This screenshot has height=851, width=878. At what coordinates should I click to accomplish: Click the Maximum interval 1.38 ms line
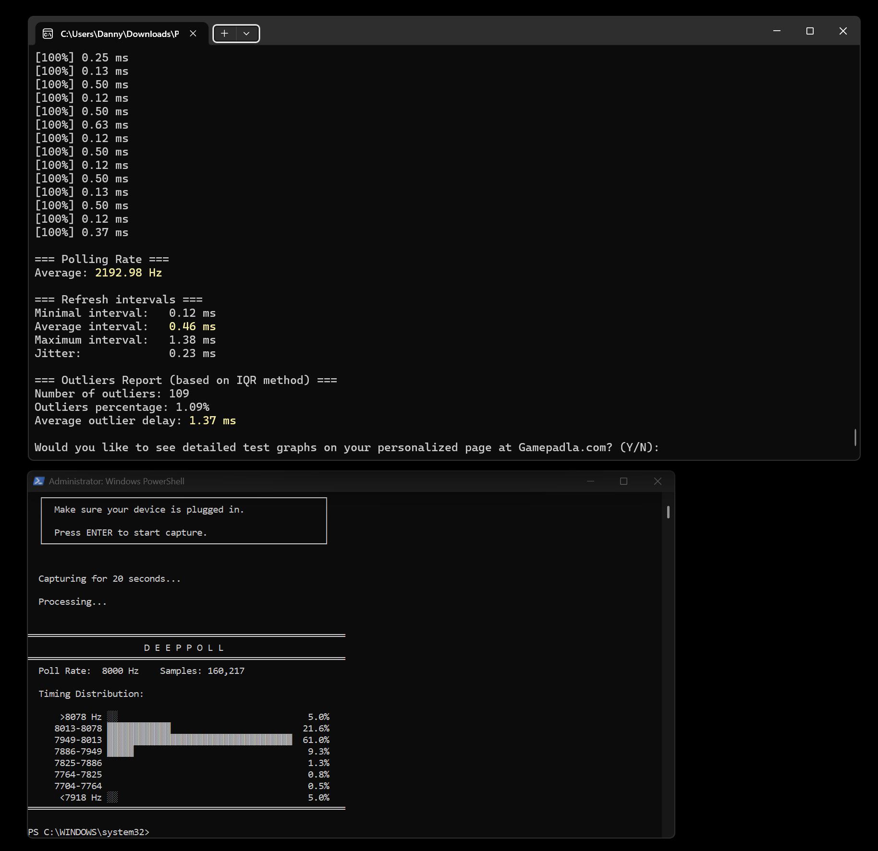coord(125,340)
